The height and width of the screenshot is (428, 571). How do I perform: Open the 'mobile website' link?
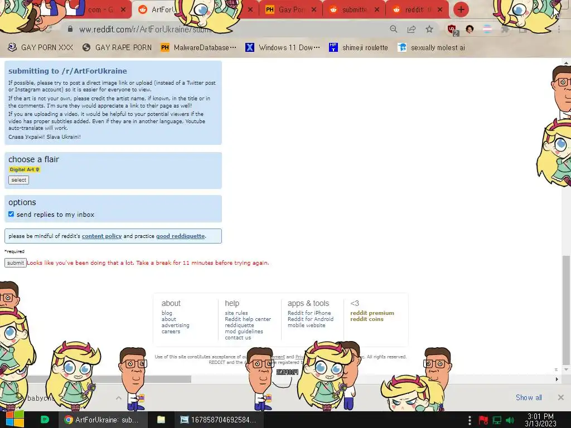307,325
